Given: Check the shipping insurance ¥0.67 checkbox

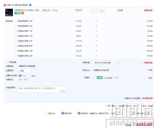Looking at the screenshot, I should tap(95, 78).
